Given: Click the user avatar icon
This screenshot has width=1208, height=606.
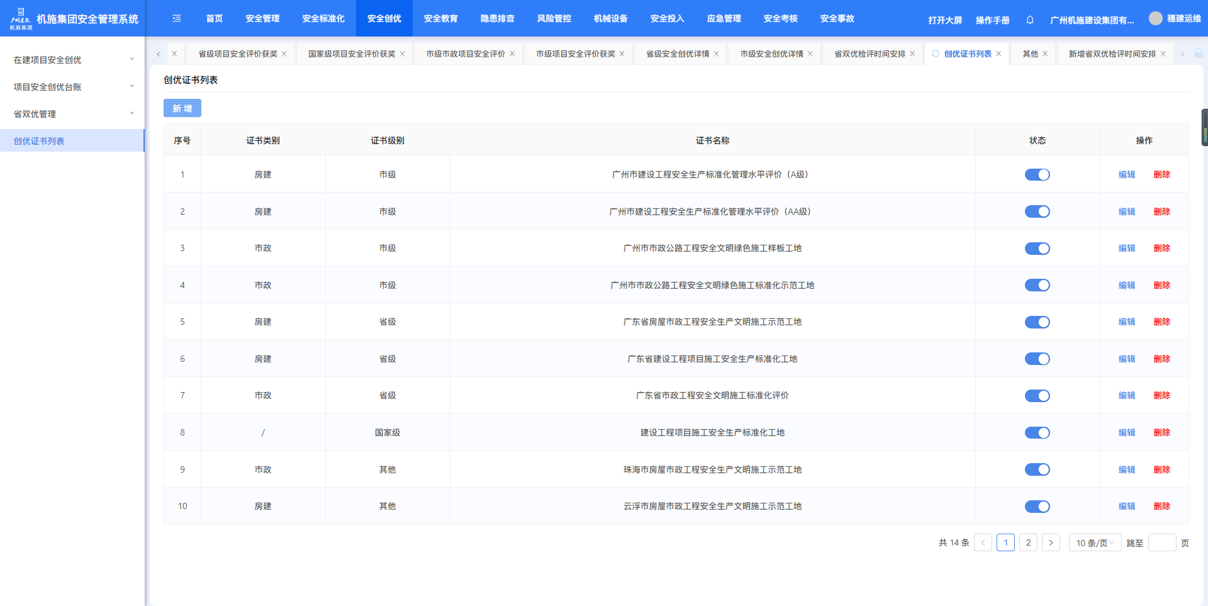Looking at the screenshot, I should click(x=1155, y=19).
